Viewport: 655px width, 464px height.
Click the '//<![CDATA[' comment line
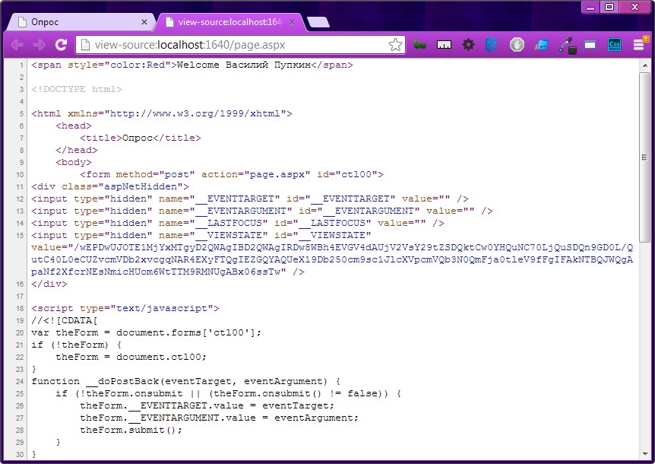pyautogui.click(x=65, y=321)
